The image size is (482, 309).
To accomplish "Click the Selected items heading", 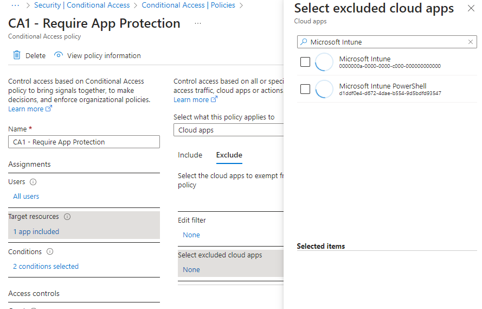I will click(x=321, y=246).
